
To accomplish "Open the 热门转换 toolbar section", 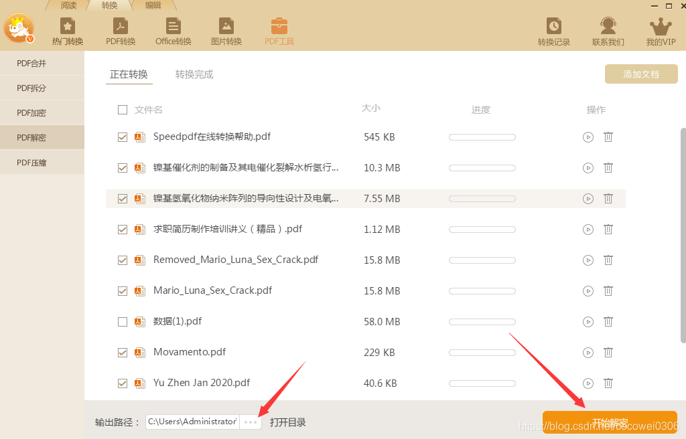I will 68,31.
